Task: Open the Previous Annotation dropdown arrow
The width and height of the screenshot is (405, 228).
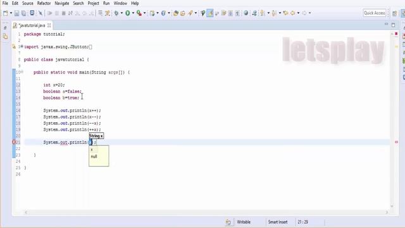Action: pyautogui.click(x=280, y=13)
